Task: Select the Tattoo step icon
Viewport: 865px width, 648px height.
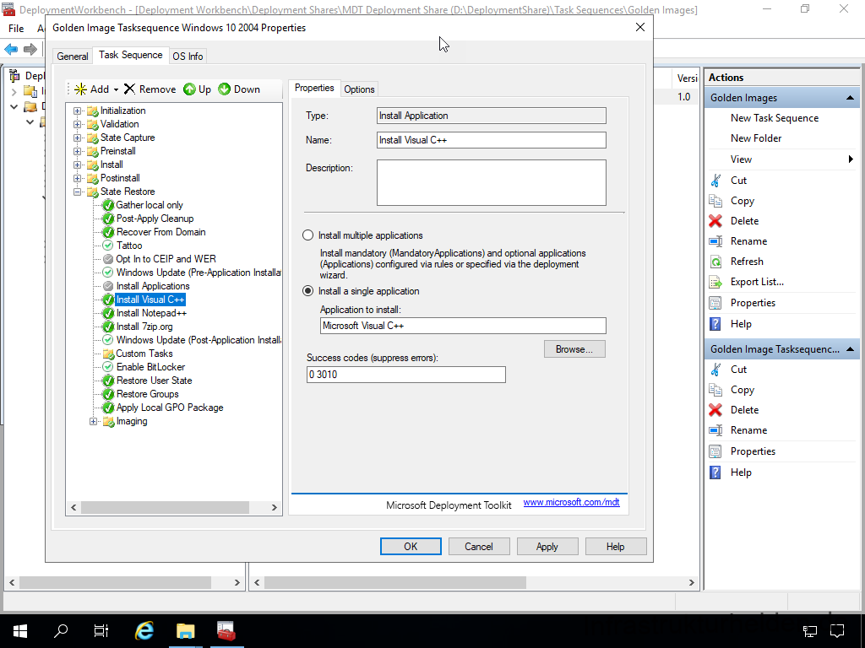Action: coord(108,246)
